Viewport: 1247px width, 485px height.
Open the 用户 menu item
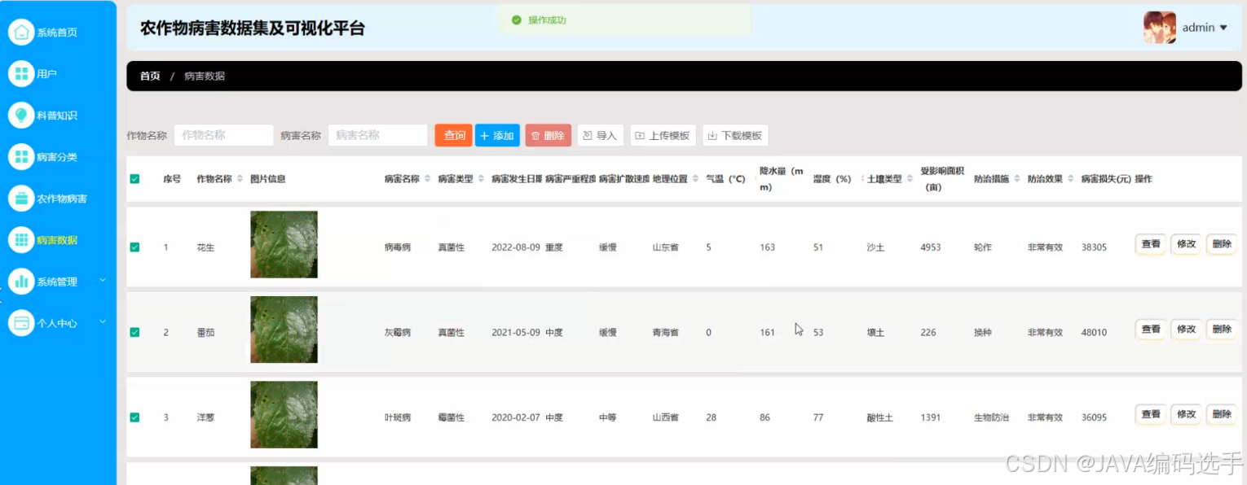[46, 74]
